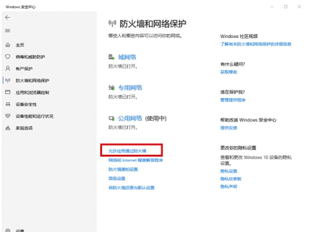Click 提供反馈 link

[229, 128]
